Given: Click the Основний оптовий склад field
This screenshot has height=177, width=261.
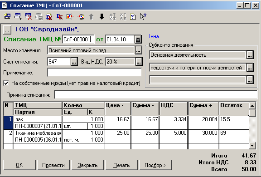Looking at the screenshot, I should [x=91, y=50].
